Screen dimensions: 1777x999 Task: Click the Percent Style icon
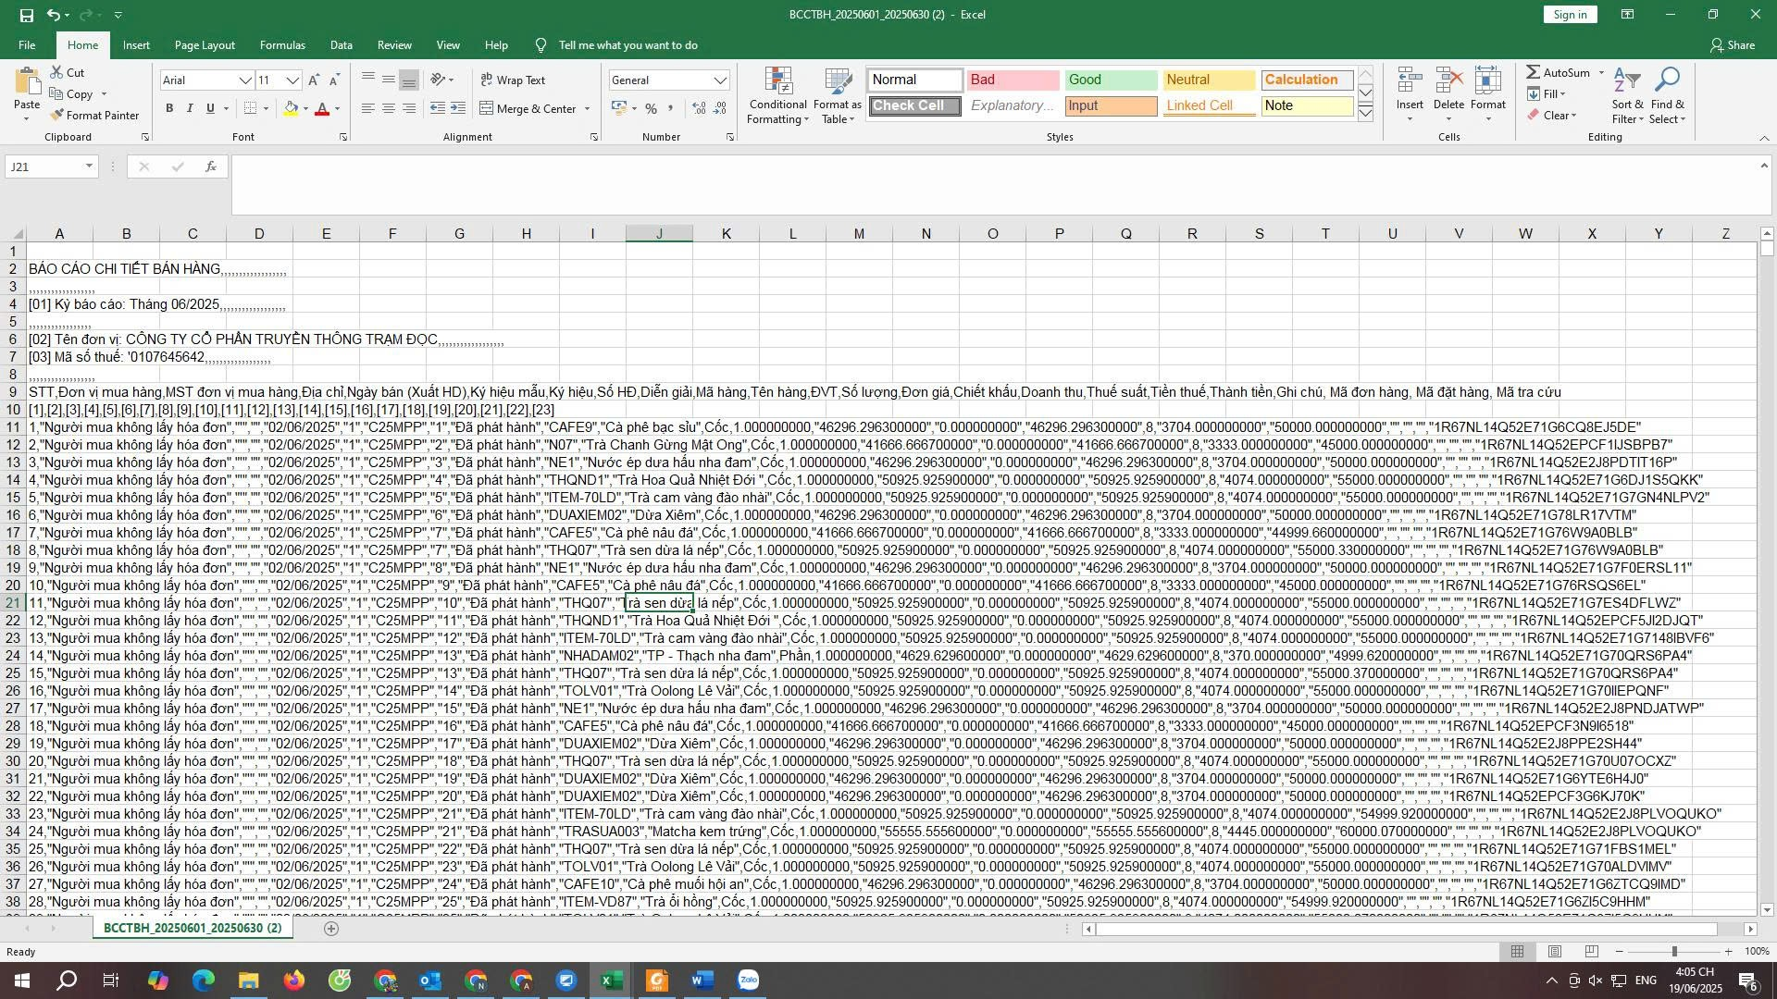[652, 109]
